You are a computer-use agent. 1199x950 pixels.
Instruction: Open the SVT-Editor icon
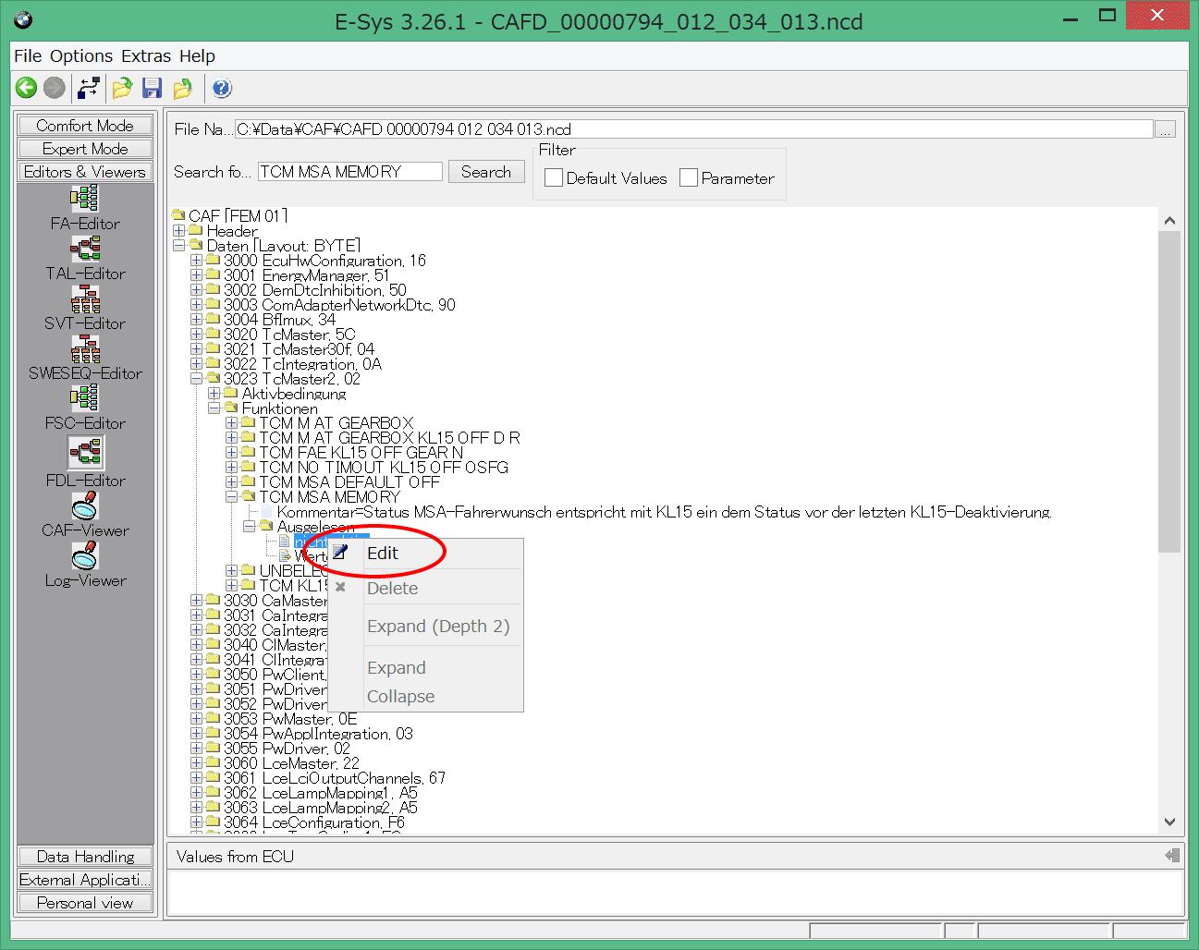click(85, 298)
